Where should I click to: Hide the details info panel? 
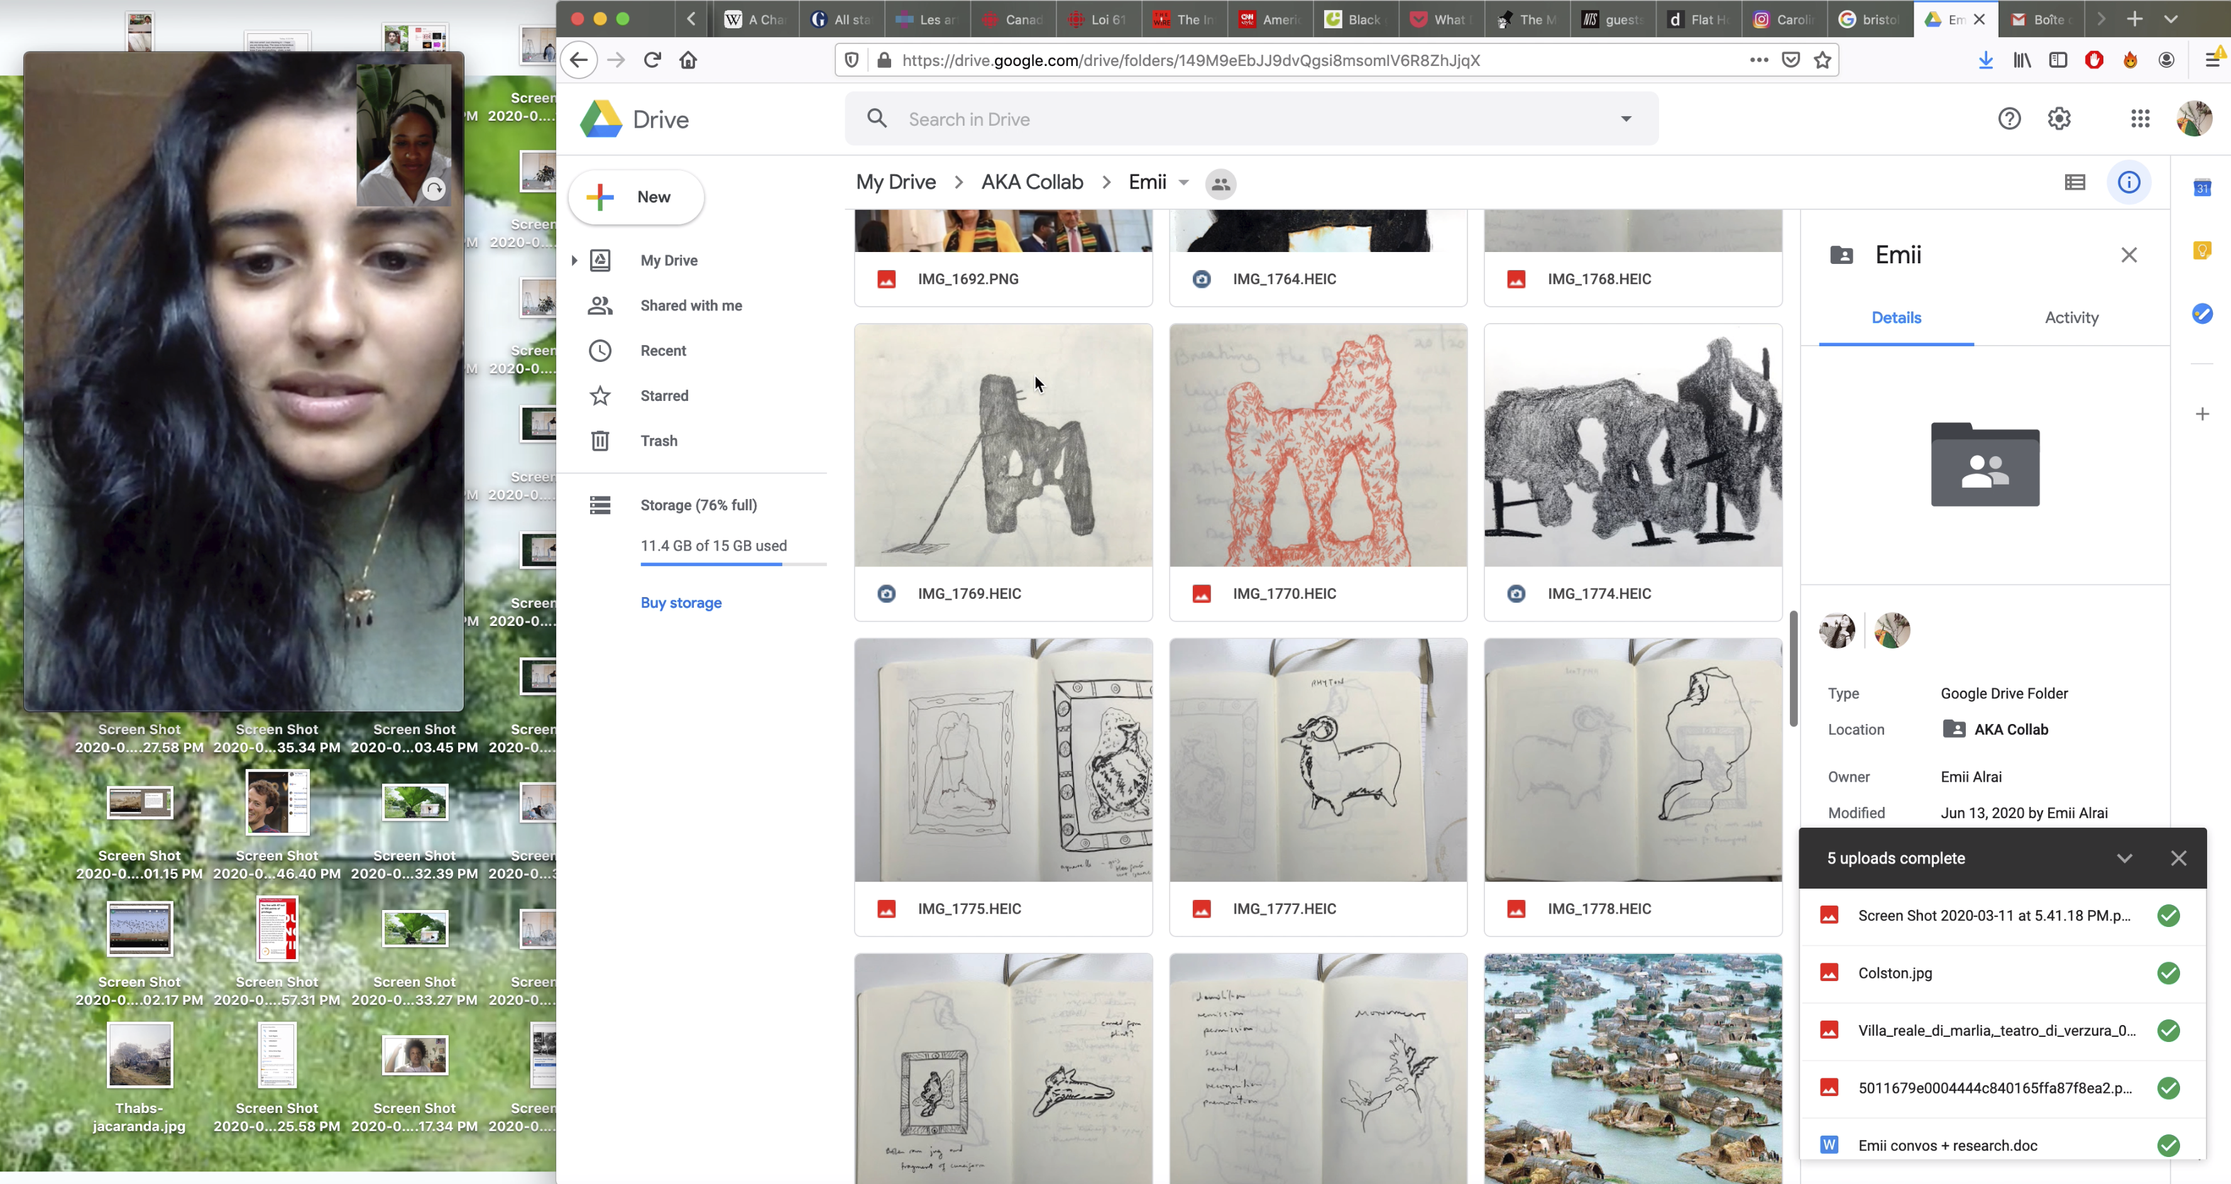(2129, 182)
